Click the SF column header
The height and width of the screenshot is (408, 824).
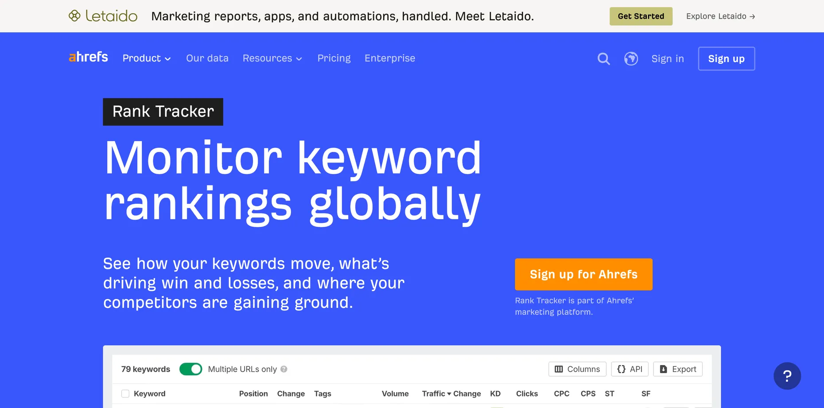[x=646, y=393]
